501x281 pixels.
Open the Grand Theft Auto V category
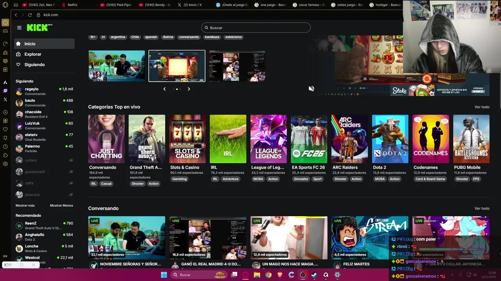(x=147, y=139)
